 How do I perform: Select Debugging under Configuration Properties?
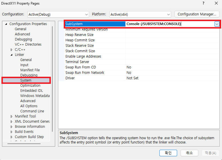coord(23,39)
